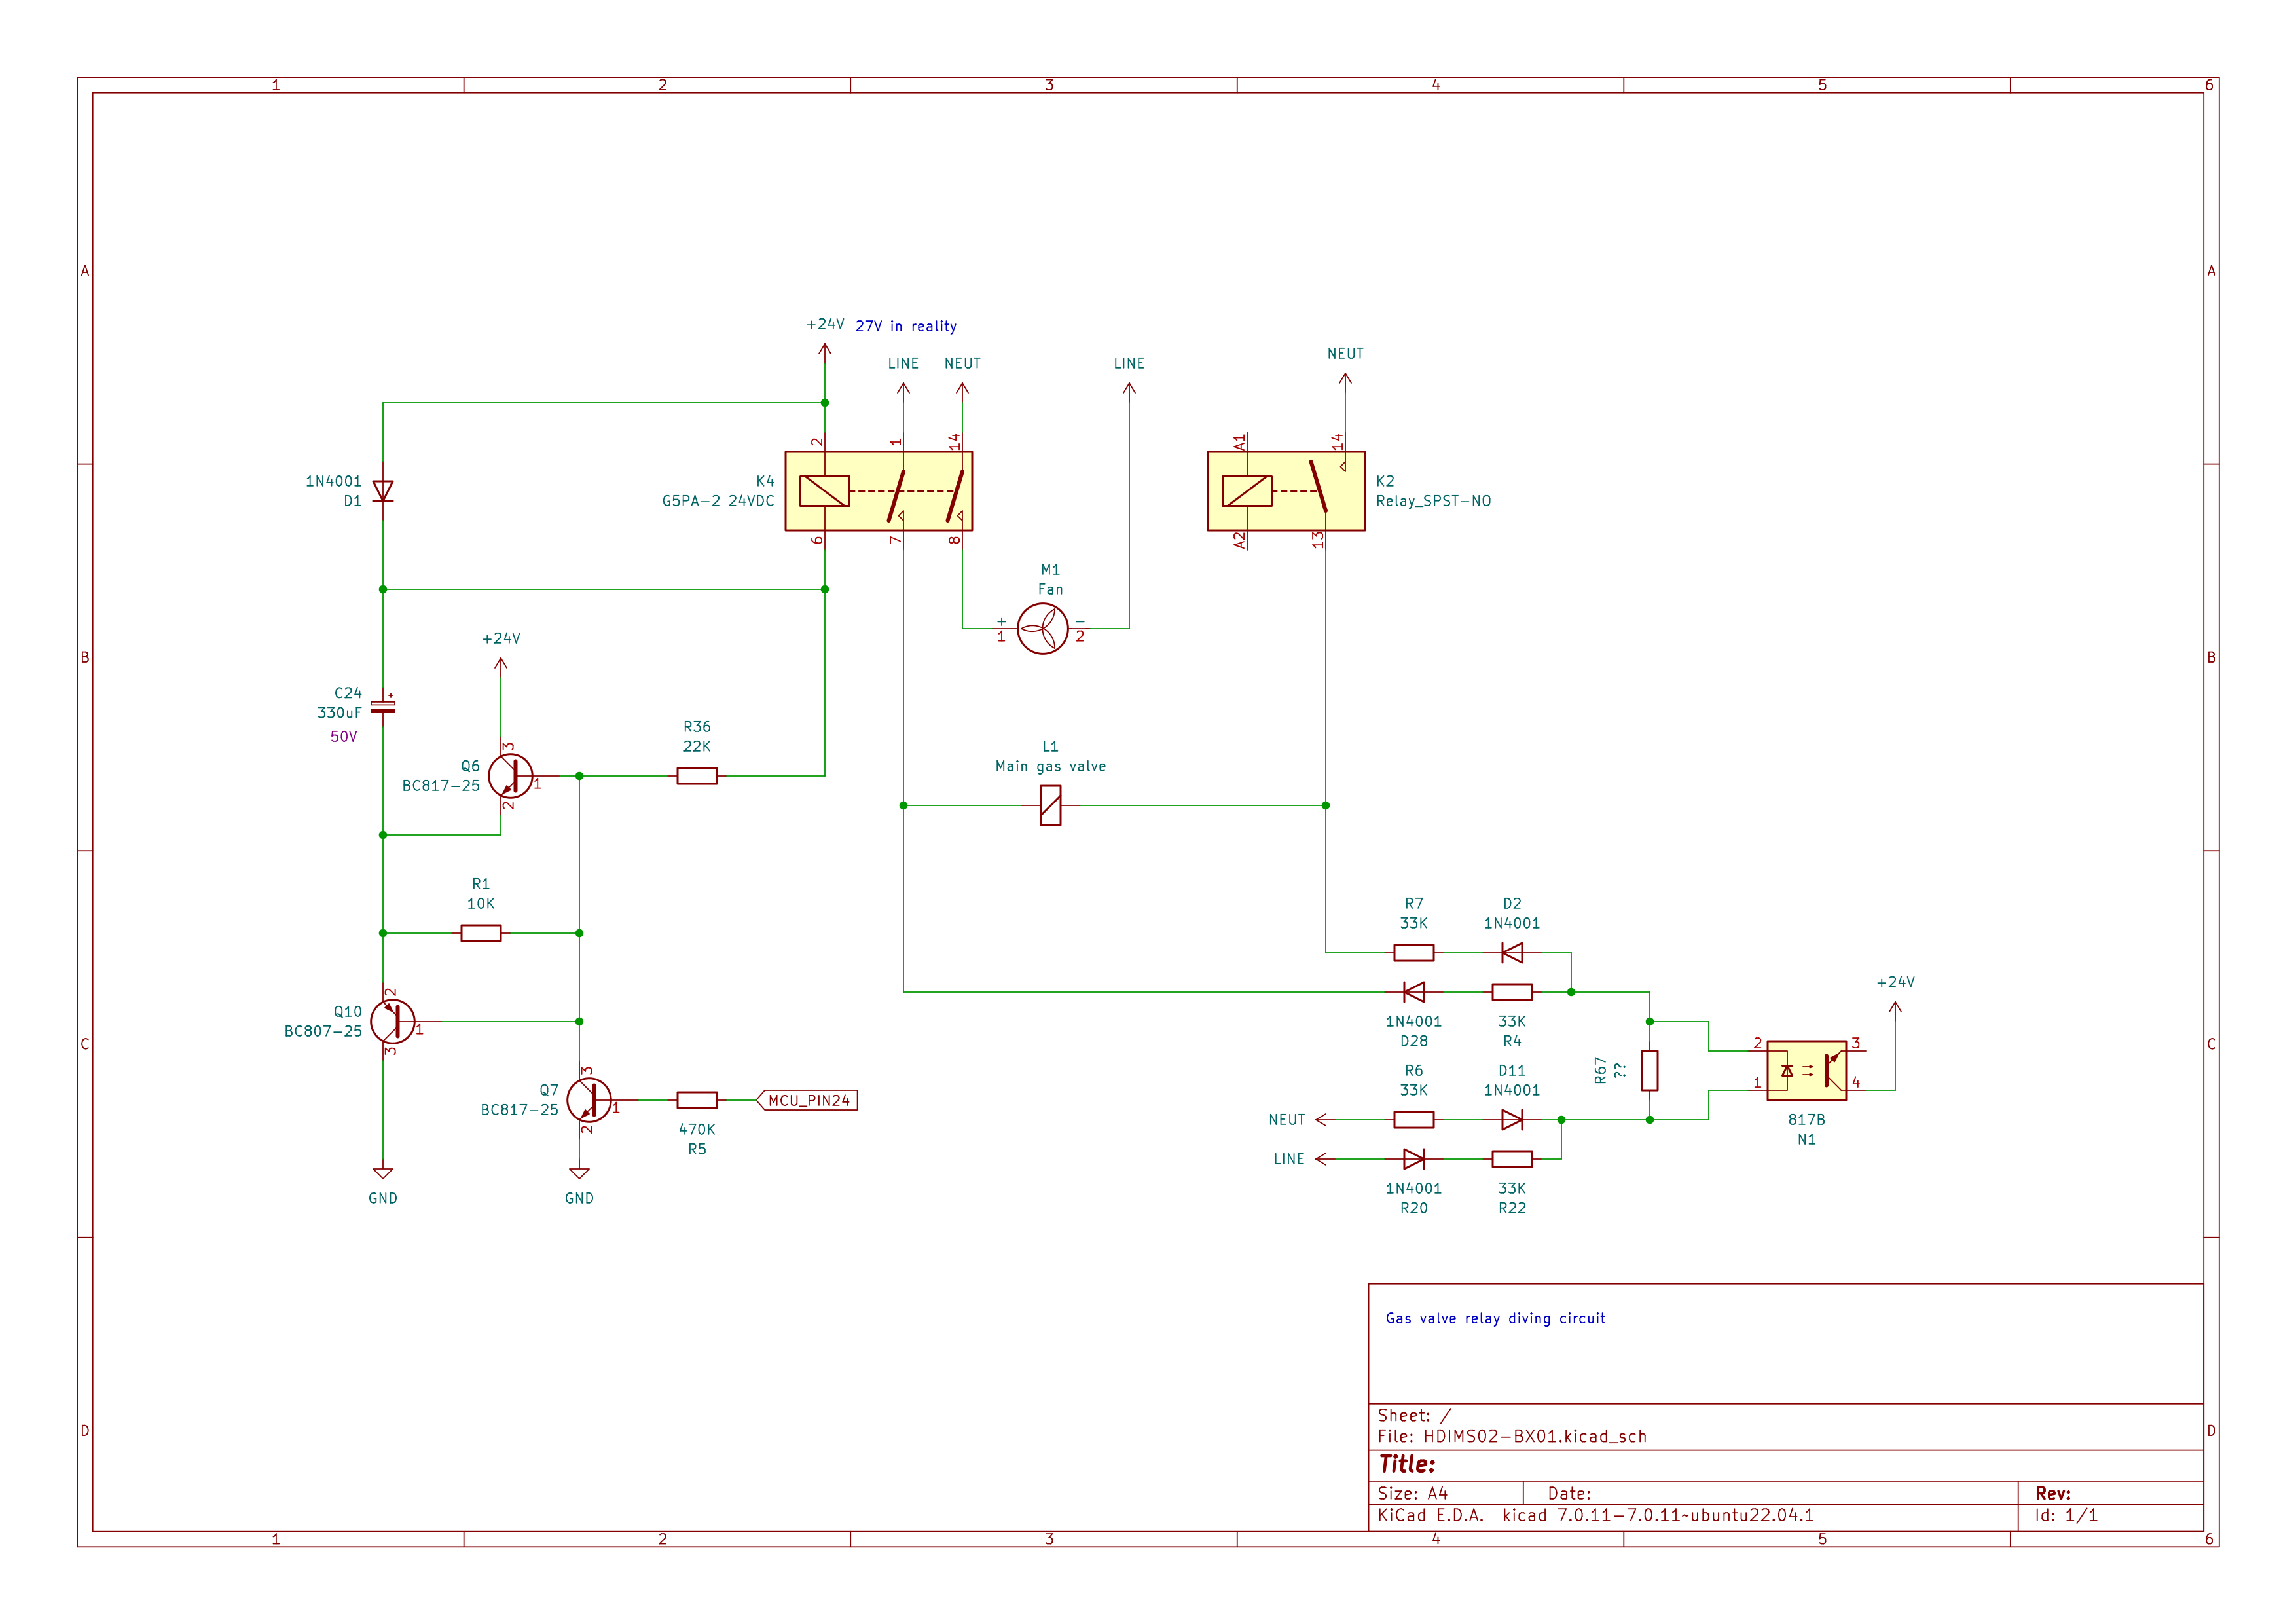The image size is (2296, 1624).
Task: Click the Q7 transistor symbol
Action: click(588, 1100)
